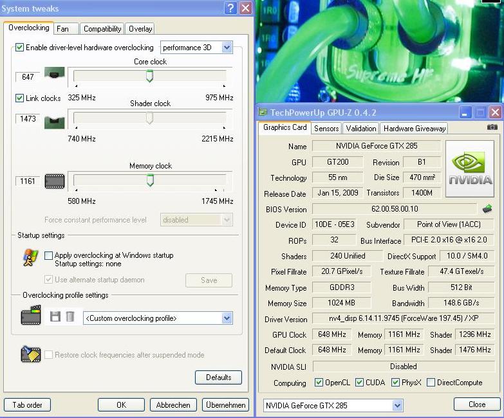Click the Bus Interface PCI-E 2.0 field
The image size is (504, 418).
point(449,240)
